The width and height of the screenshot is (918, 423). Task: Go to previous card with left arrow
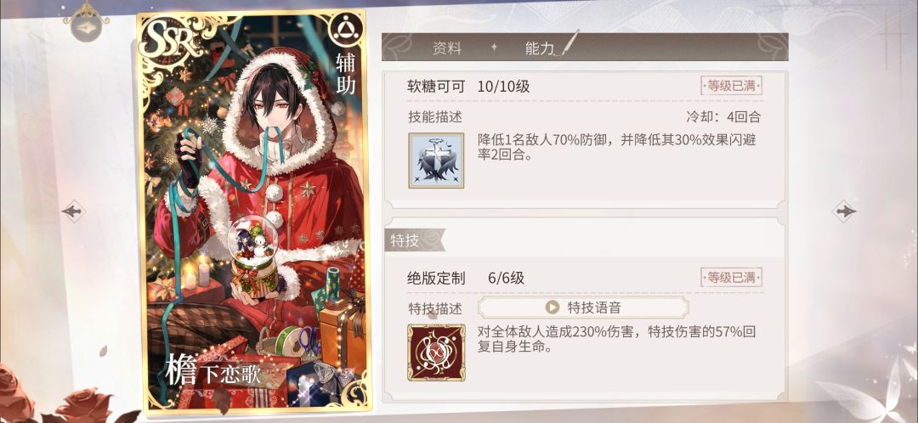point(73,211)
